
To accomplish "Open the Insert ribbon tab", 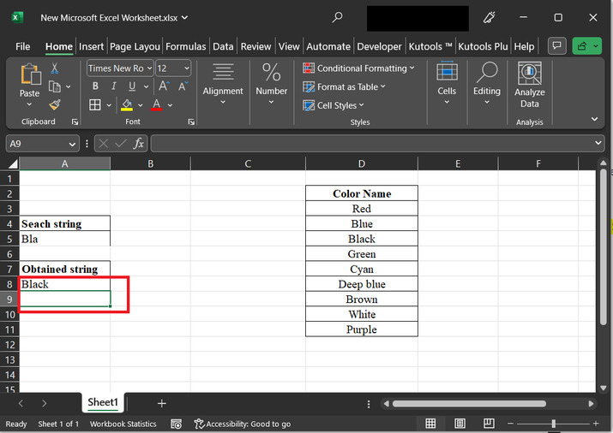I will point(92,46).
